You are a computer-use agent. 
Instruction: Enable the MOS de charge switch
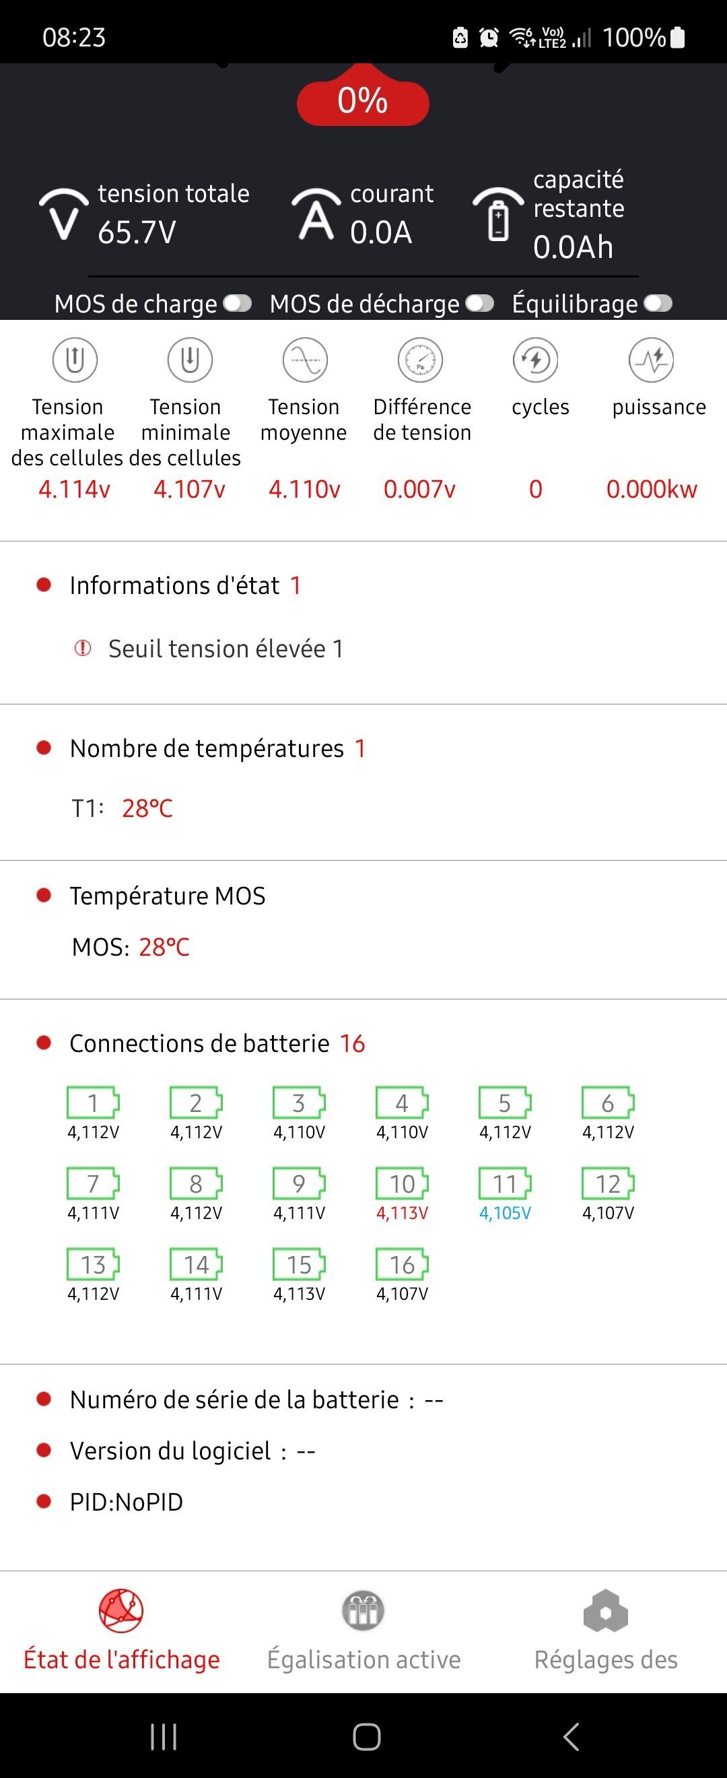(x=237, y=304)
